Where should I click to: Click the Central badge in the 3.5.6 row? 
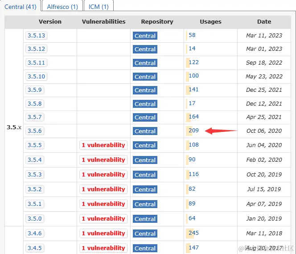(x=145, y=131)
